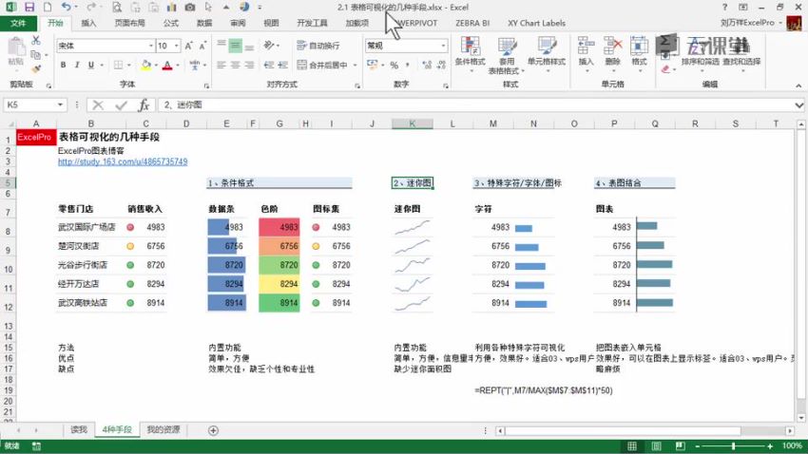808x454 pixels.
Task: Switch to Page Break Preview in the status bar
Action: click(x=681, y=445)
